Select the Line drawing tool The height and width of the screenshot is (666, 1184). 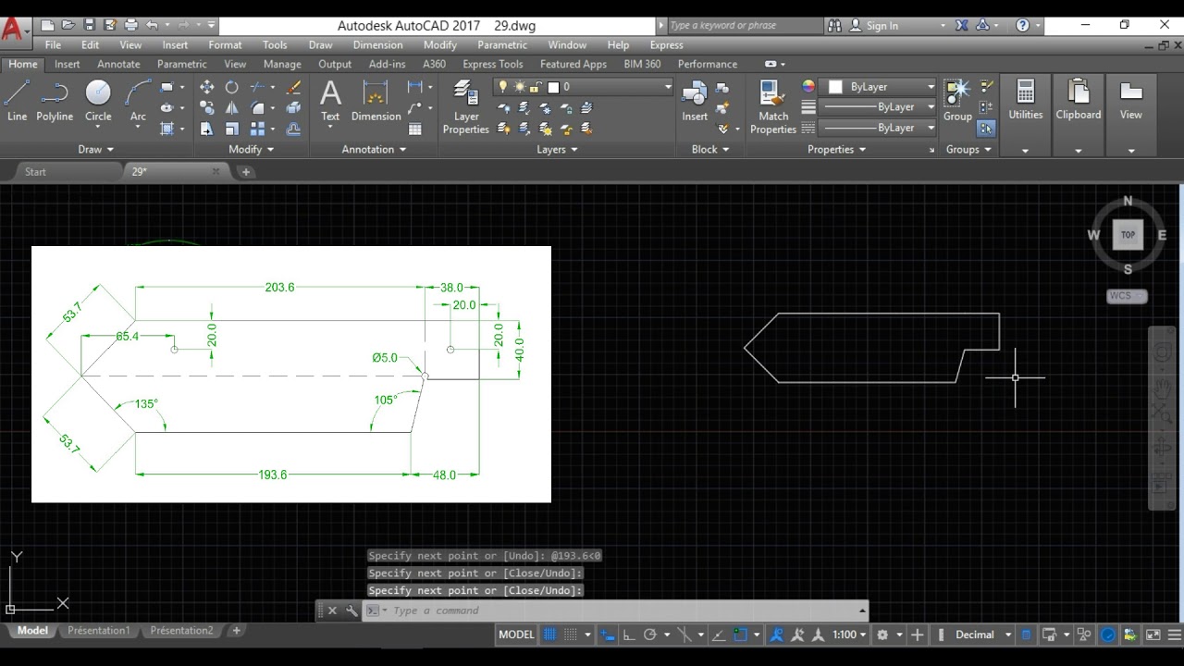click(17, 100)
